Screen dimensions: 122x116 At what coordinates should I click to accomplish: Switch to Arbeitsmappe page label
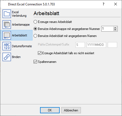click(21, 25)
